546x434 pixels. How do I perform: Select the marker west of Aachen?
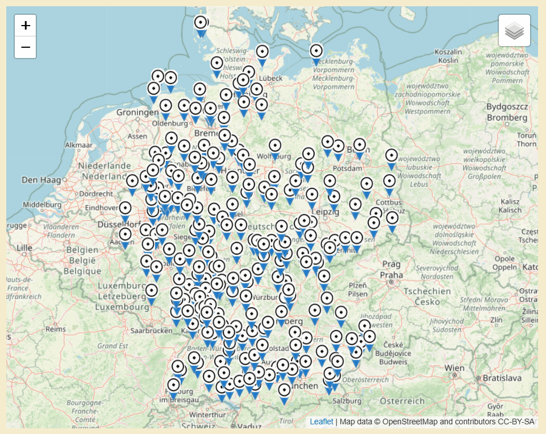(126, 238)
